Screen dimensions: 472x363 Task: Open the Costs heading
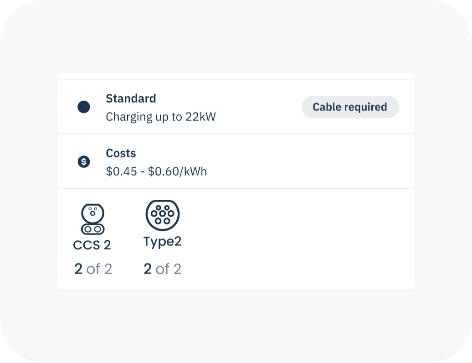(x=121, y=153)
